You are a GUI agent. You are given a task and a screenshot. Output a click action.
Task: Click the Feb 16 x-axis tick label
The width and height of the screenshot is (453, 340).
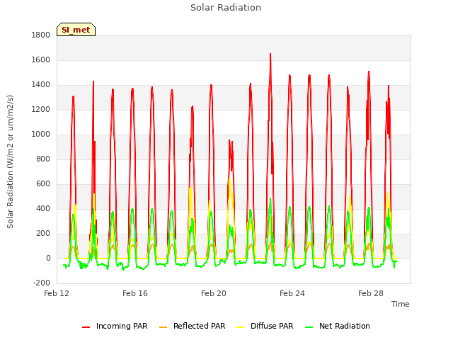135,293
